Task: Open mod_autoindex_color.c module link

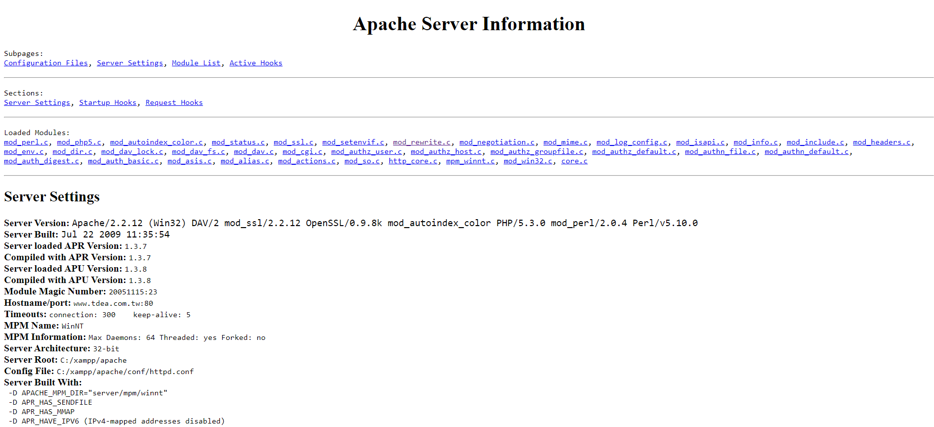Action: tap(156, 142)
